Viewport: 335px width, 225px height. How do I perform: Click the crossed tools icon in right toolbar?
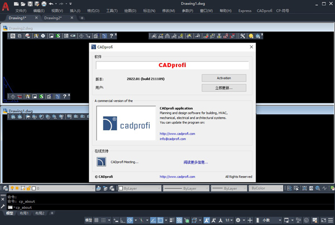pyautogui.click(x=242, y=36)
